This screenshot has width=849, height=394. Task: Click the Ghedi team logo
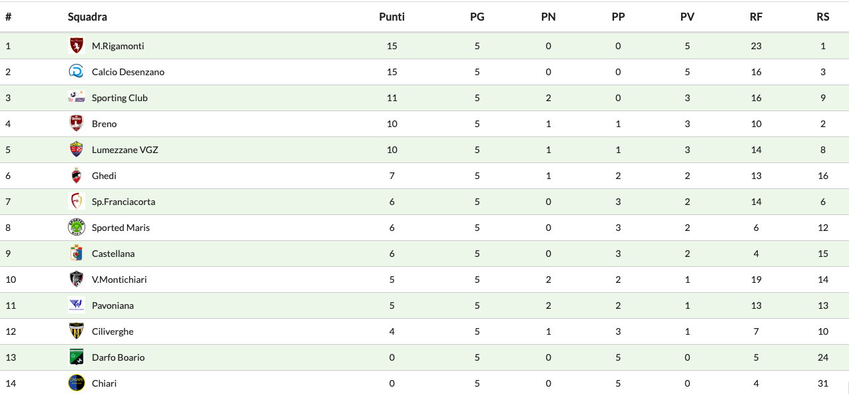(77, 176)
